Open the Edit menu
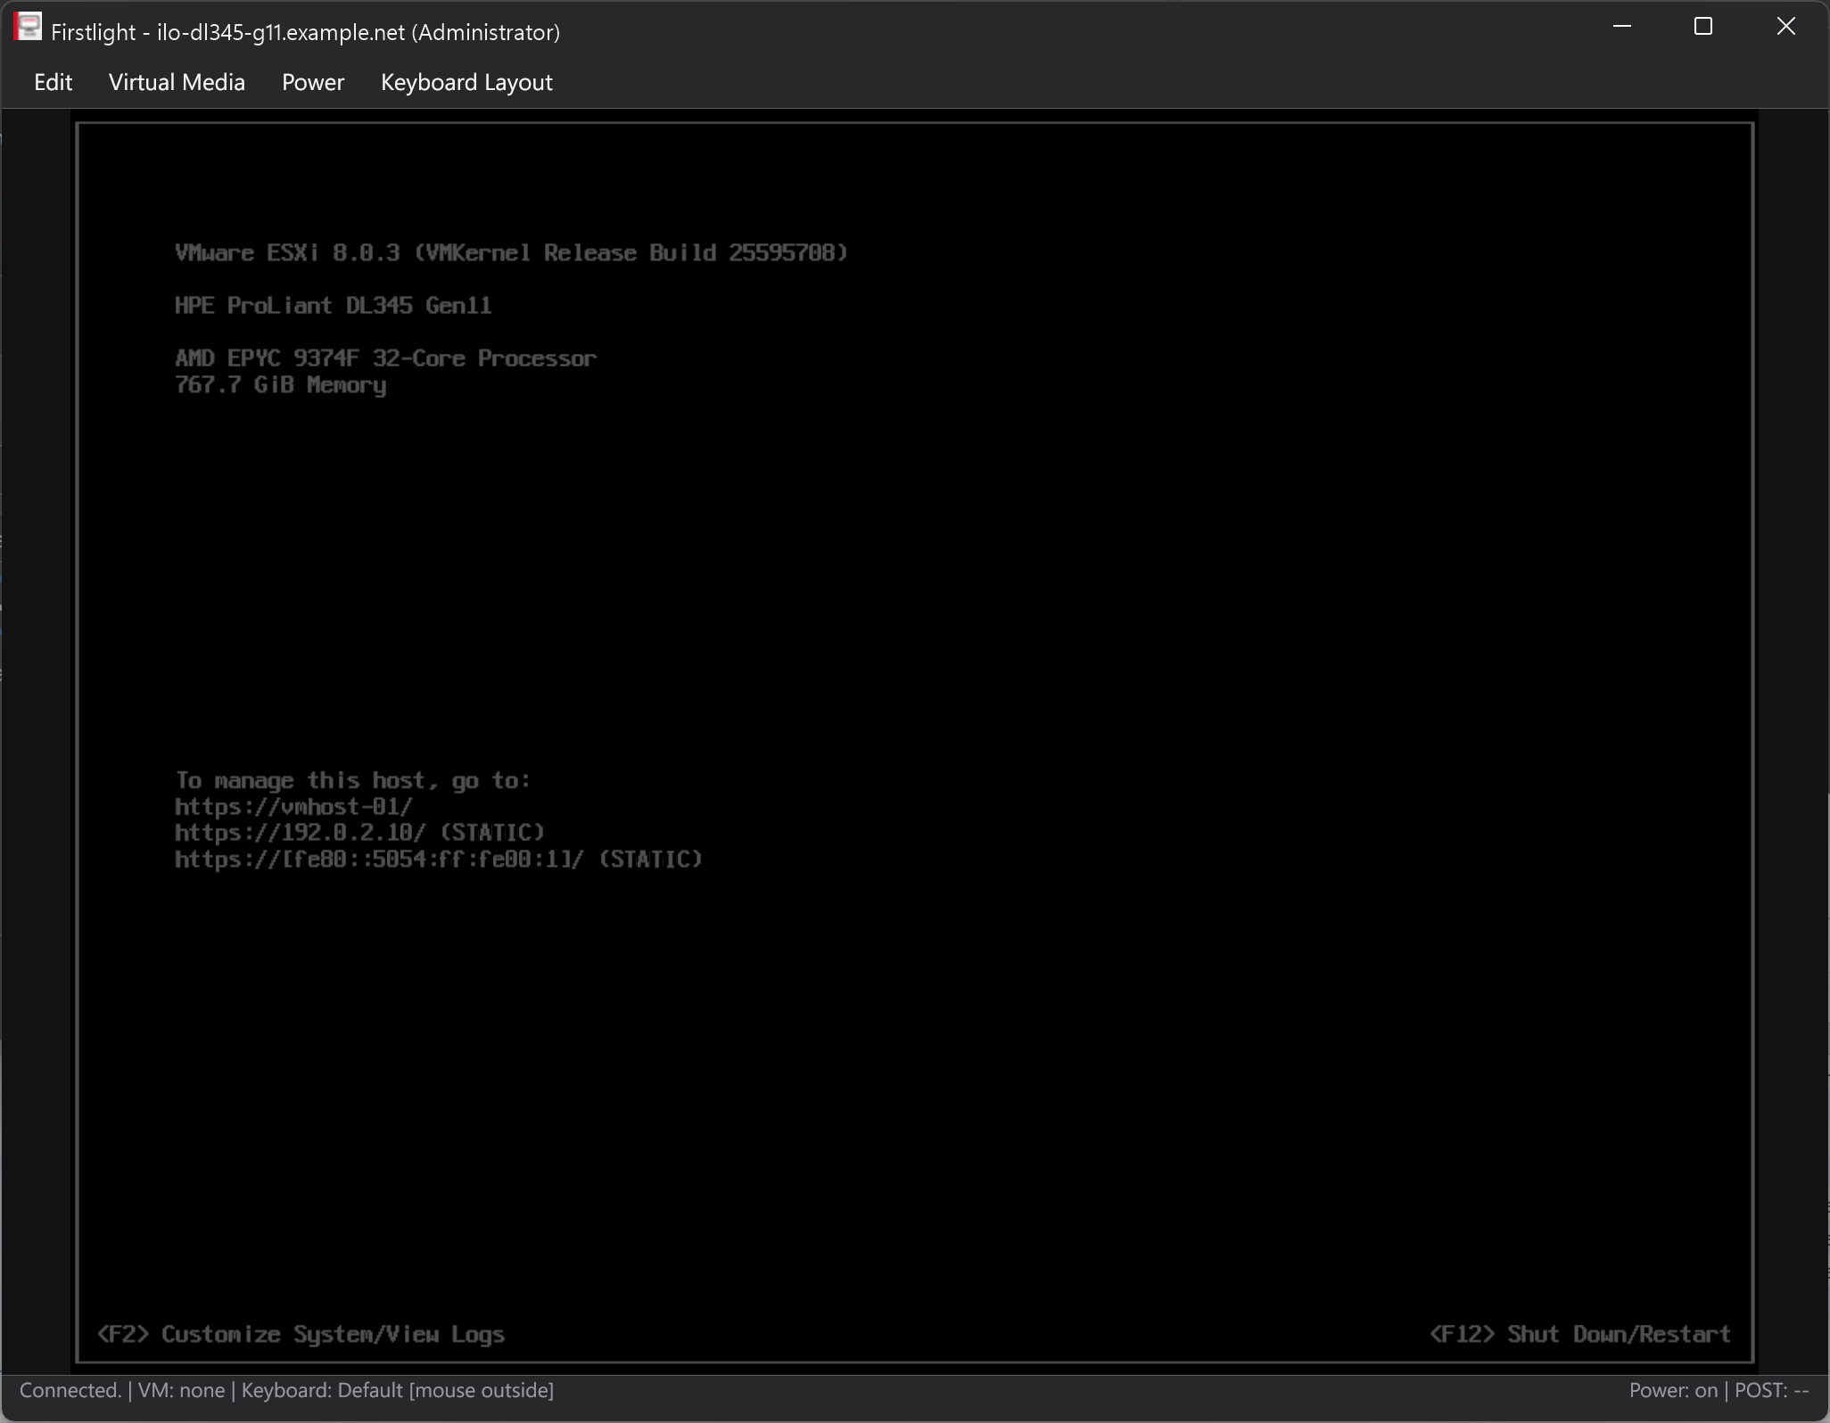 coord(53,82)
